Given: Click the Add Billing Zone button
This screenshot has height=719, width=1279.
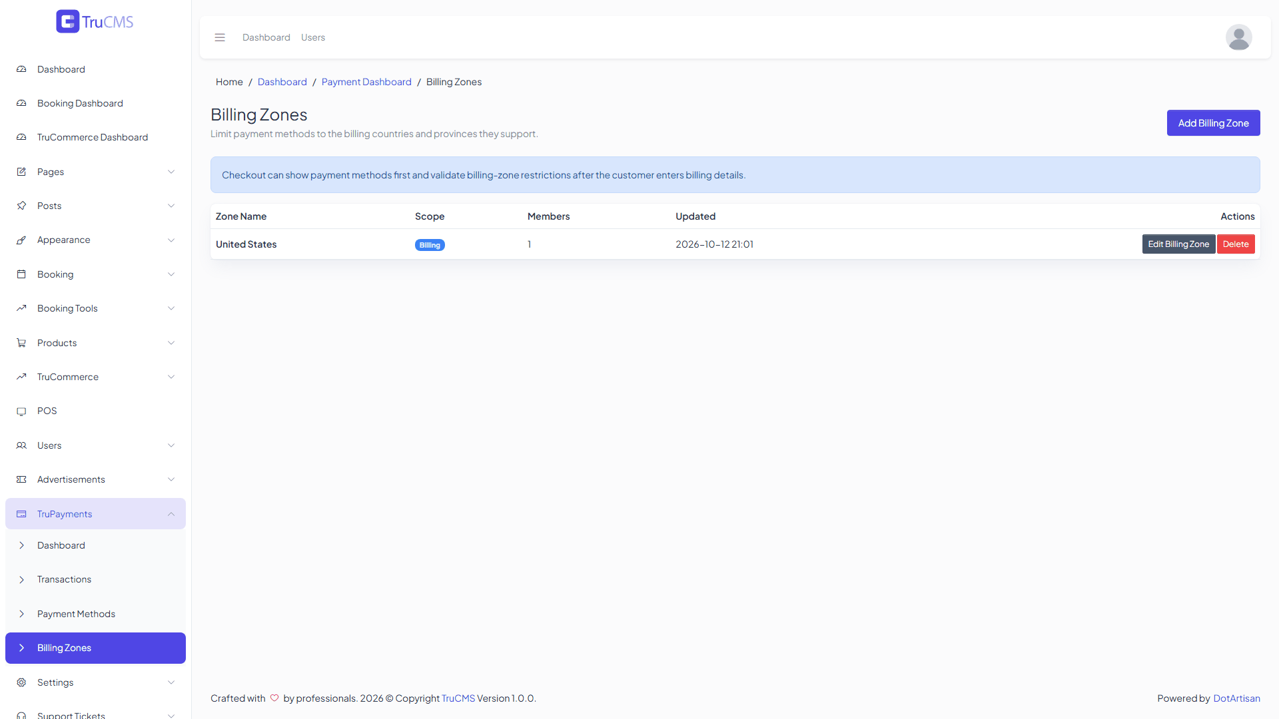Looking at the screenshot, I should pyautogui.click(x=1213, y=123).
